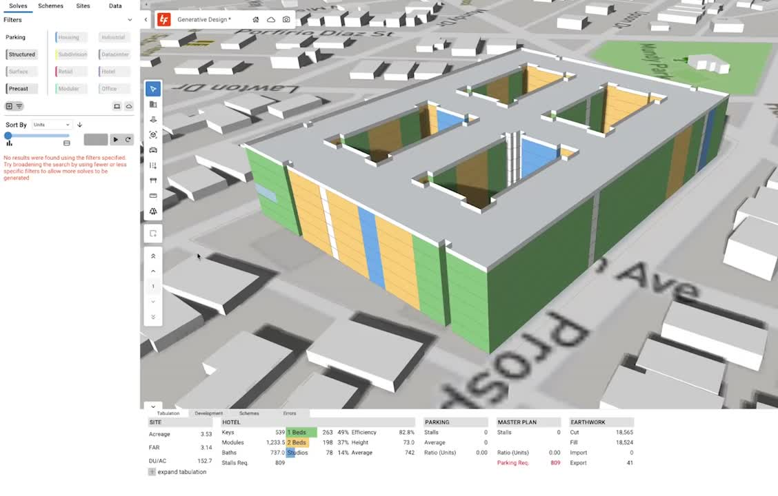Click the home icon in the title bar
Screen dimensions: 778x496
coord(255,19)
